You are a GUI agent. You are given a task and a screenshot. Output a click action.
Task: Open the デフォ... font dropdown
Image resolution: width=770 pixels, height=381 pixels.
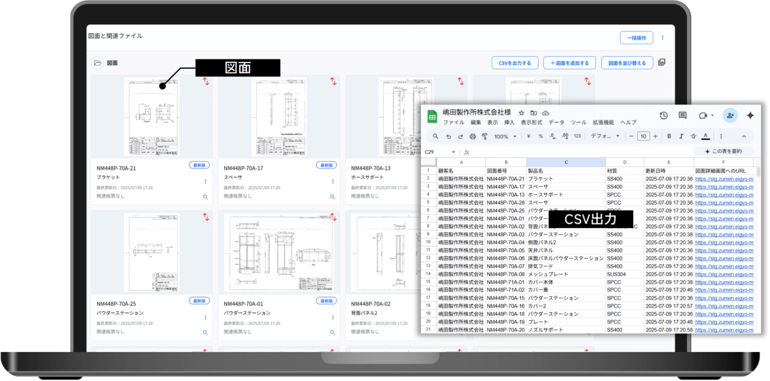(605, 136)
